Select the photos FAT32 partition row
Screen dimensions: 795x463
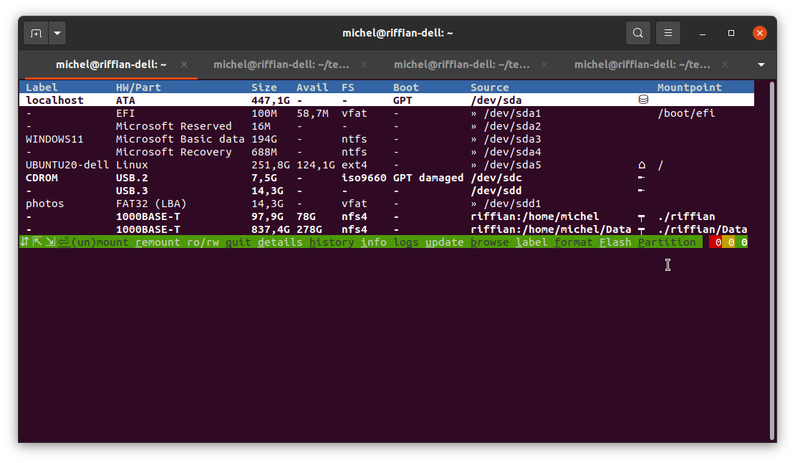pos(387,204)
